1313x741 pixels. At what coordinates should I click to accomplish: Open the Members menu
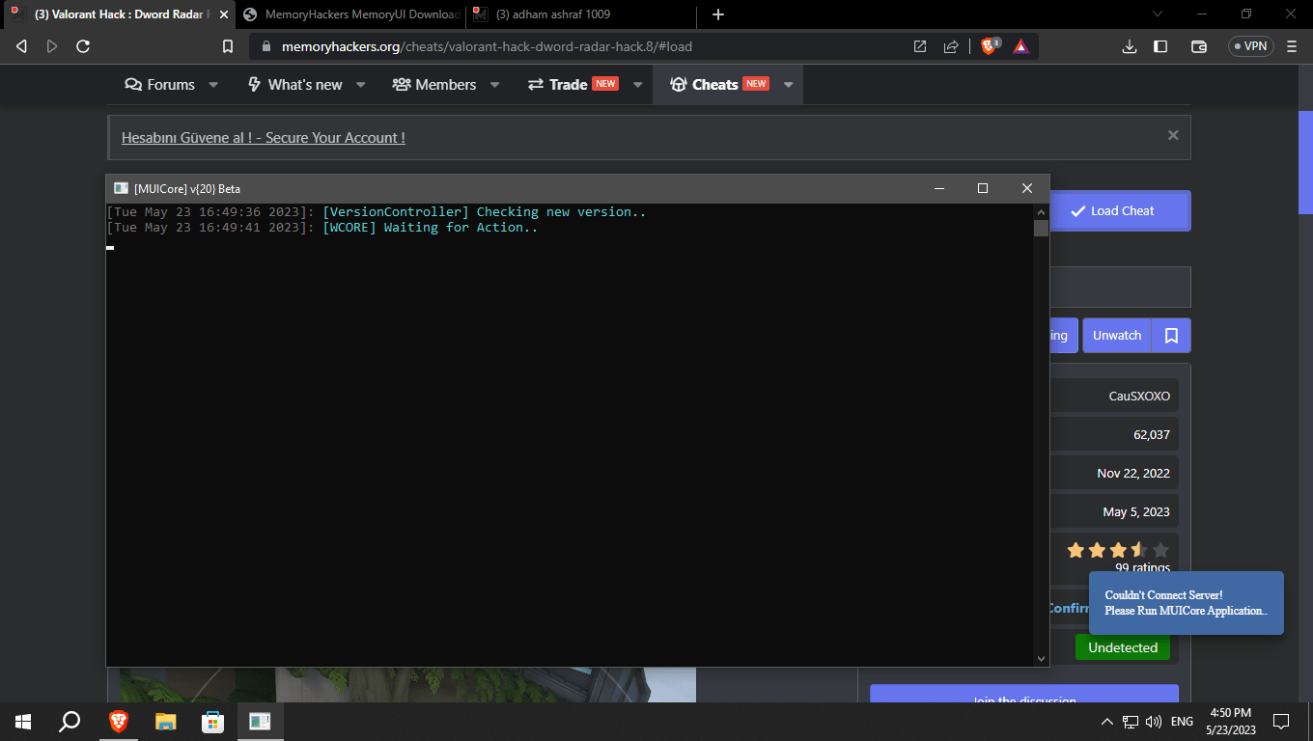(x=434, y=85)
